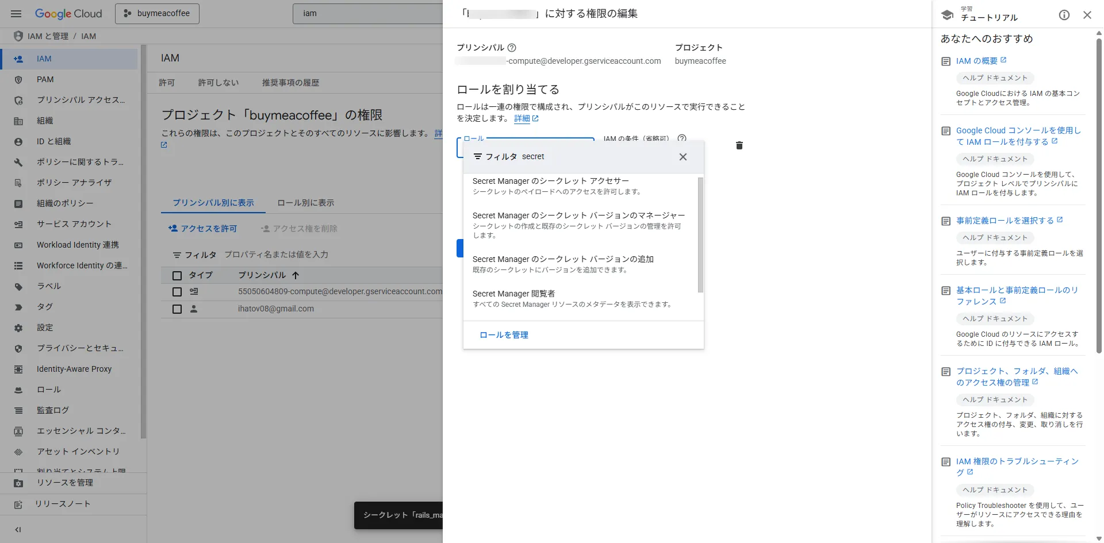1104x543 pixels.
Task: Open リリースノート in sidebar
Action: (x=73, y=504)
